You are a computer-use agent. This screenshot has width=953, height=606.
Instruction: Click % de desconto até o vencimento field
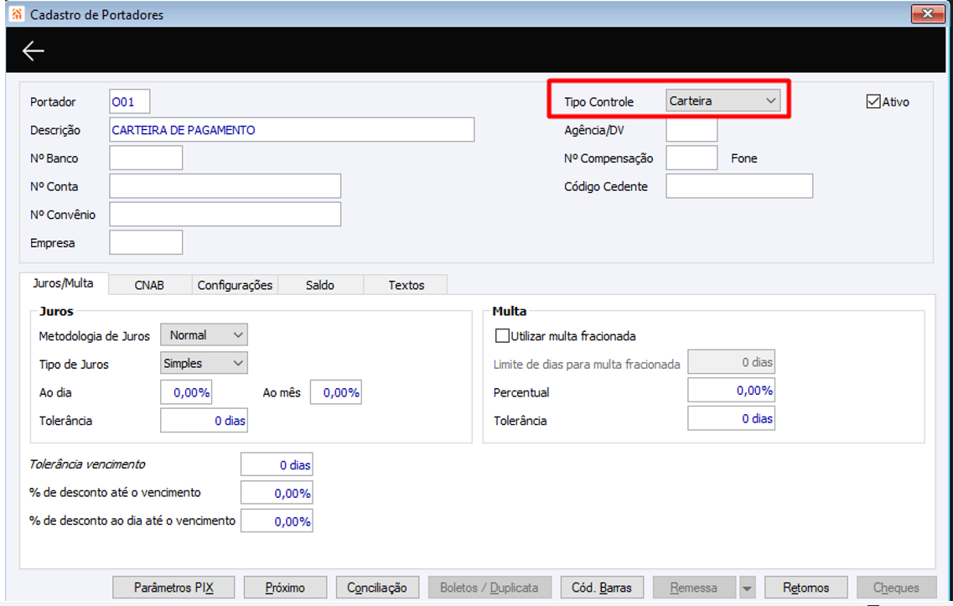tap(277, 492)
